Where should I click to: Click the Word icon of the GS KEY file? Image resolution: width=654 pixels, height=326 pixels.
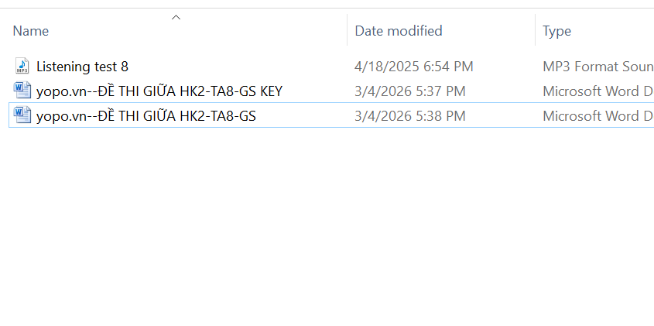click(22, 91)
